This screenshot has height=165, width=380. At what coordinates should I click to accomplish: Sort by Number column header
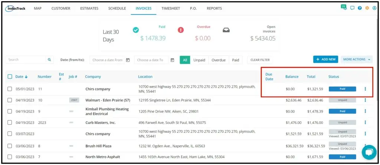pyautogui.click(x=45, y=77)
